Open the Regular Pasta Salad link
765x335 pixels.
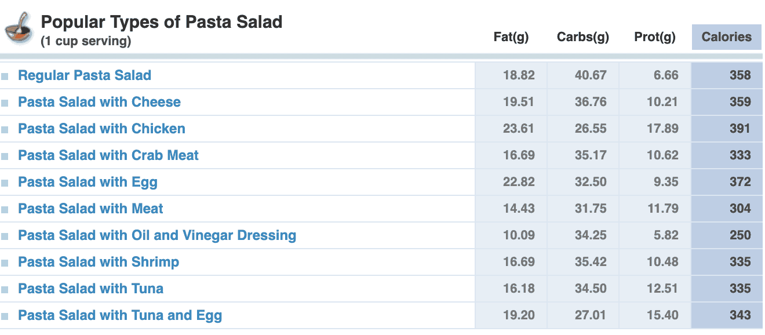[x=84, y=75]
